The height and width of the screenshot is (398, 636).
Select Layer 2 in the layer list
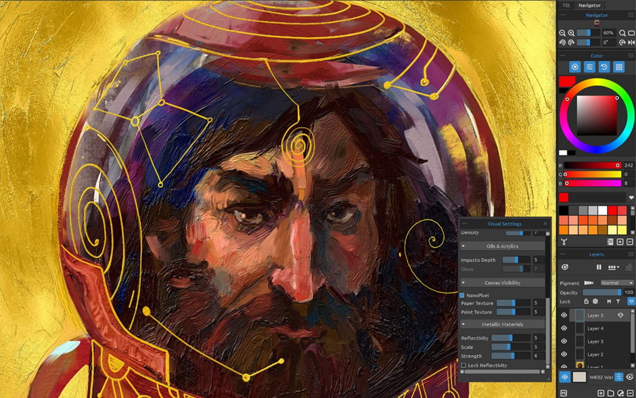[601, 354]
